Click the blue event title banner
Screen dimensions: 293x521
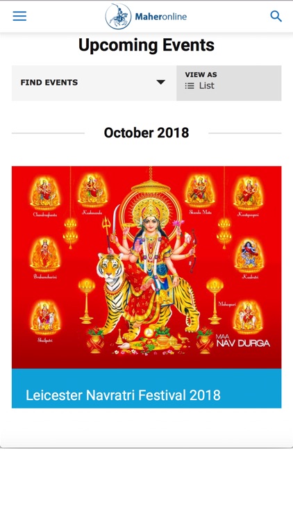point(146,388)
